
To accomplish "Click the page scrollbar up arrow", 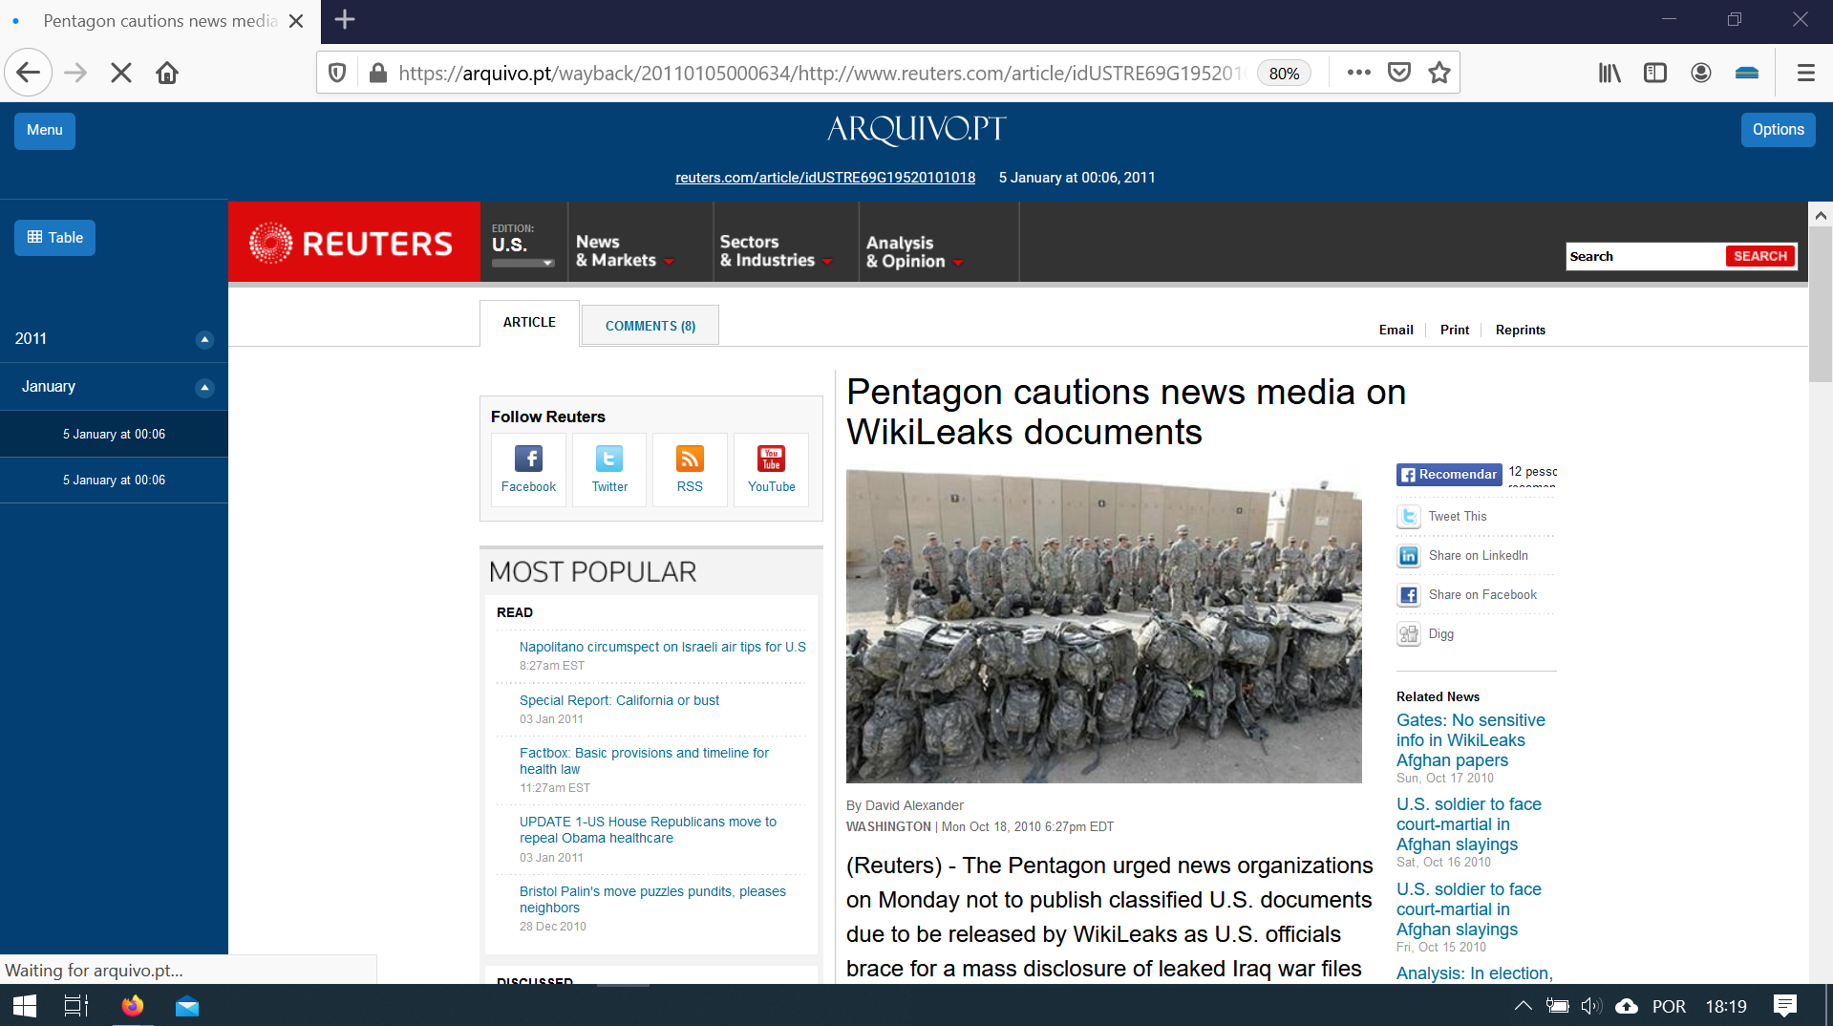I will 1821,216.
